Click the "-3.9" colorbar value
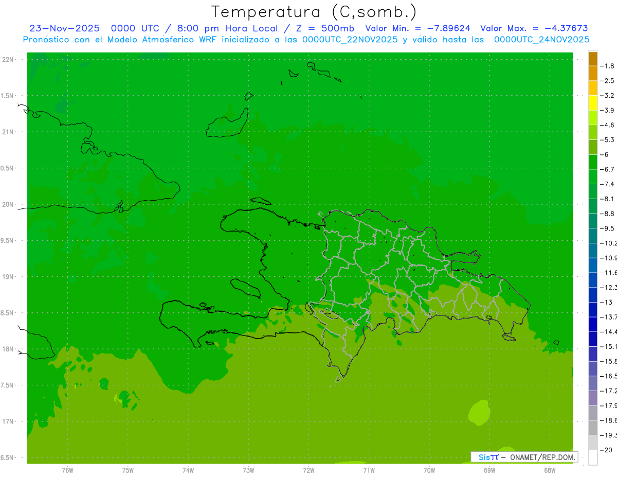Viewport: 617px width, 477px height. pyautogui.click(x=608, y=110)
